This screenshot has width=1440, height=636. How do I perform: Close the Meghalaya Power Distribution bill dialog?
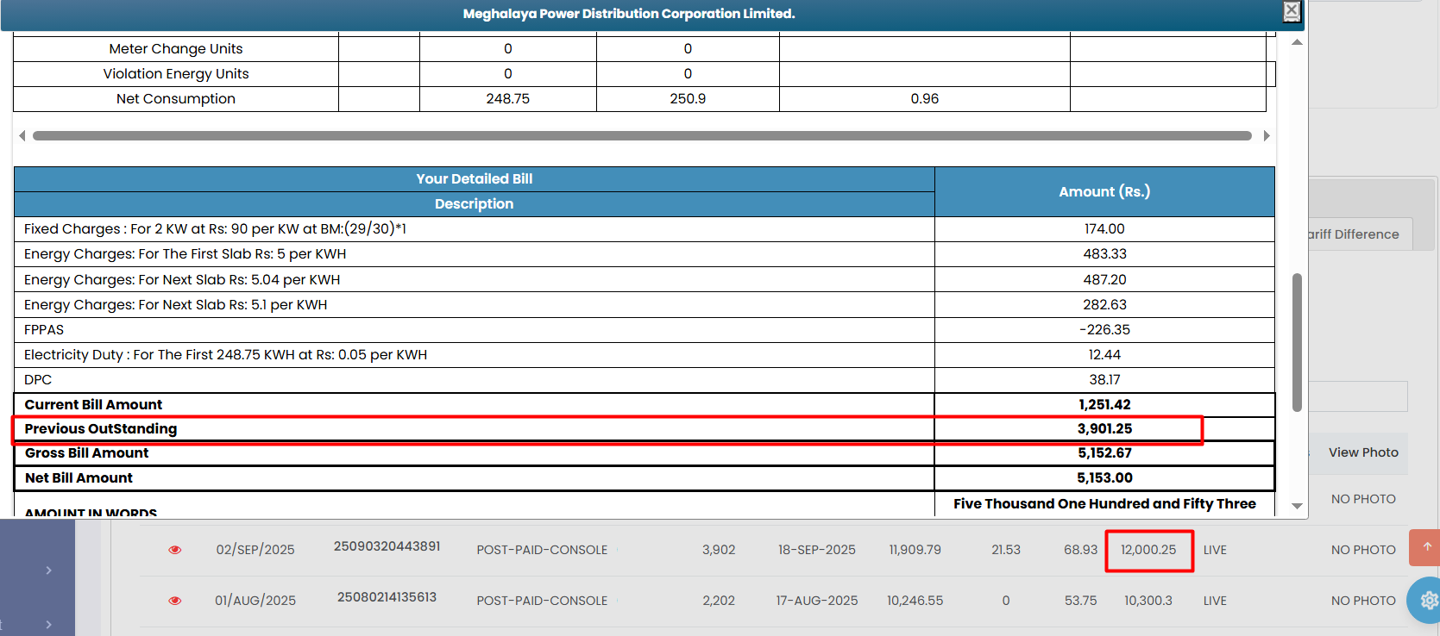point(1291,11)
